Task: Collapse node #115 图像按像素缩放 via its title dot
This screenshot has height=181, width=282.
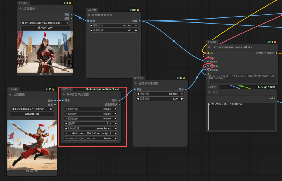Action: pyautogui.click(x=89, y=15)
